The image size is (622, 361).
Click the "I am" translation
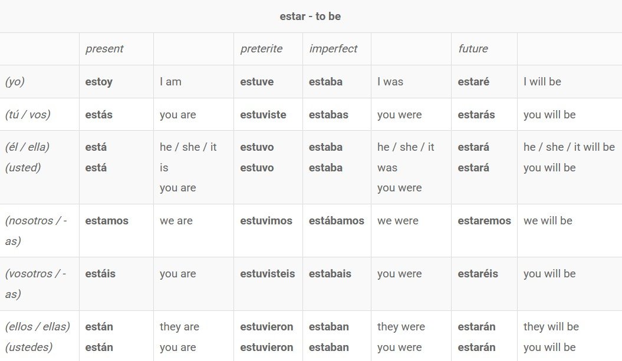170,82
